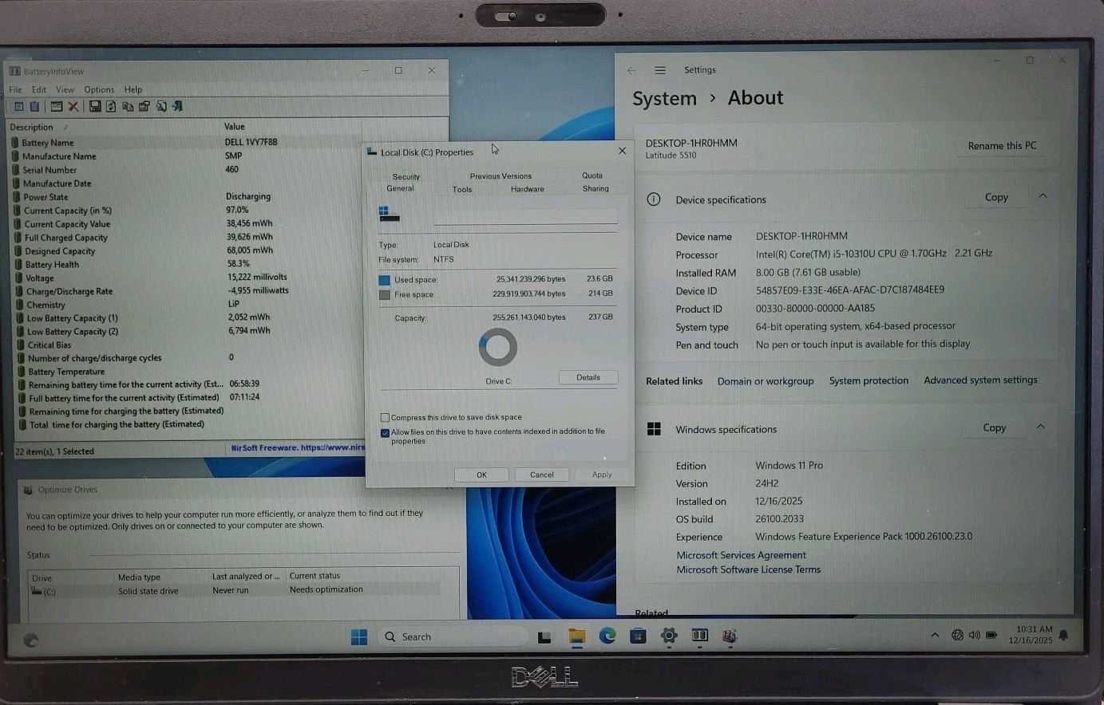Click the battery tray icon
This screenshot has height=705, width=1104.
coord(991,635)
